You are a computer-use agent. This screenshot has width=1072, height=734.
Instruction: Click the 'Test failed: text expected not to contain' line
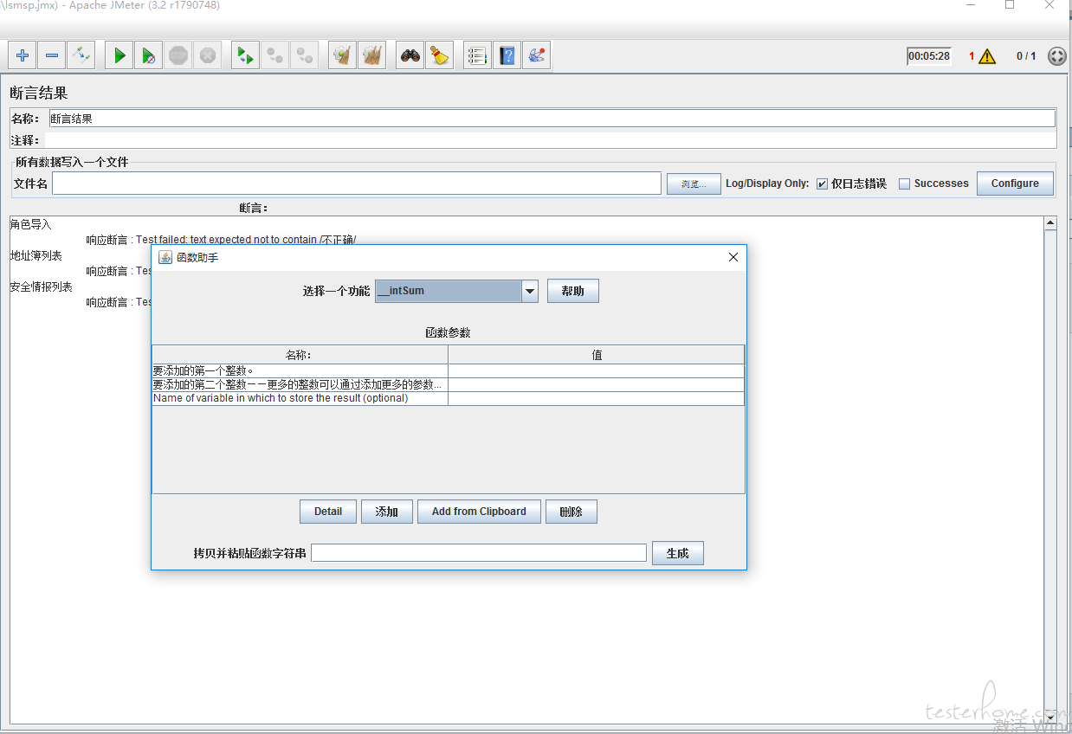pyautogui.click(x=221, y=240)
